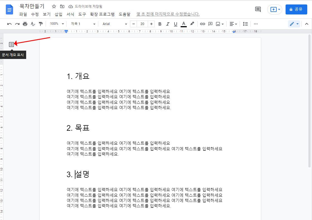Image resolution: width=312 pixels, height=220 pixels.
Task: Open the text color picker
Action: pyautogui.click(x=183, y=24)
